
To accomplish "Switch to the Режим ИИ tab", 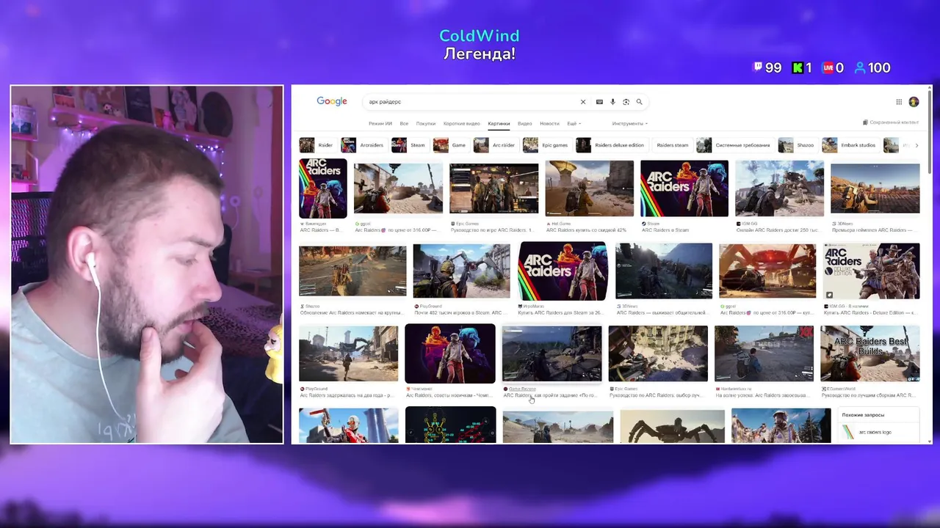I will point(380,123).
